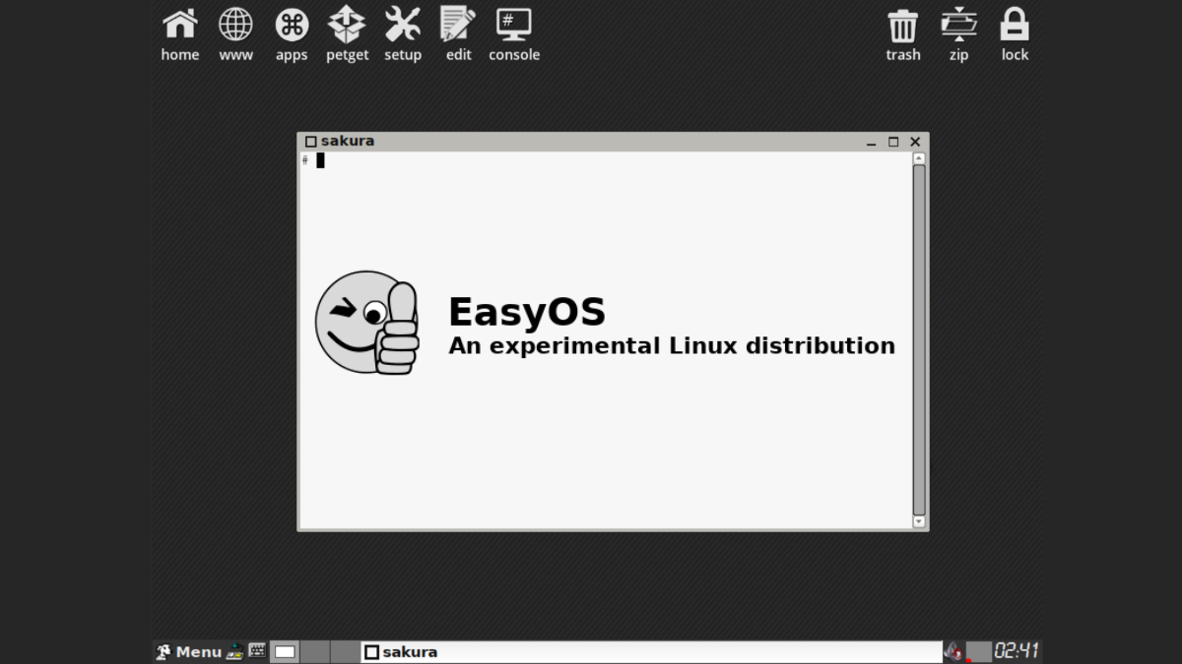Click the terminal scrollbar down arrow
The image size is (1182, 664).
pyautogui.click(x=919, y=521)
